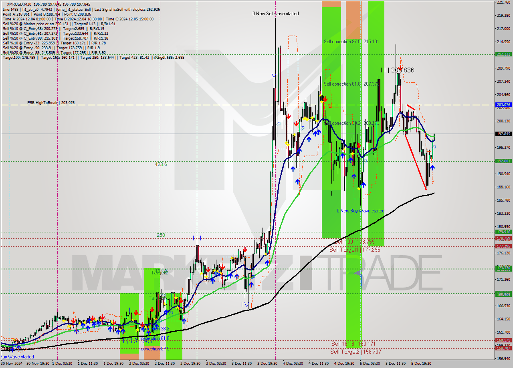Click the current price tag 197.845
The image size is (513, 368).
(503, 134)
